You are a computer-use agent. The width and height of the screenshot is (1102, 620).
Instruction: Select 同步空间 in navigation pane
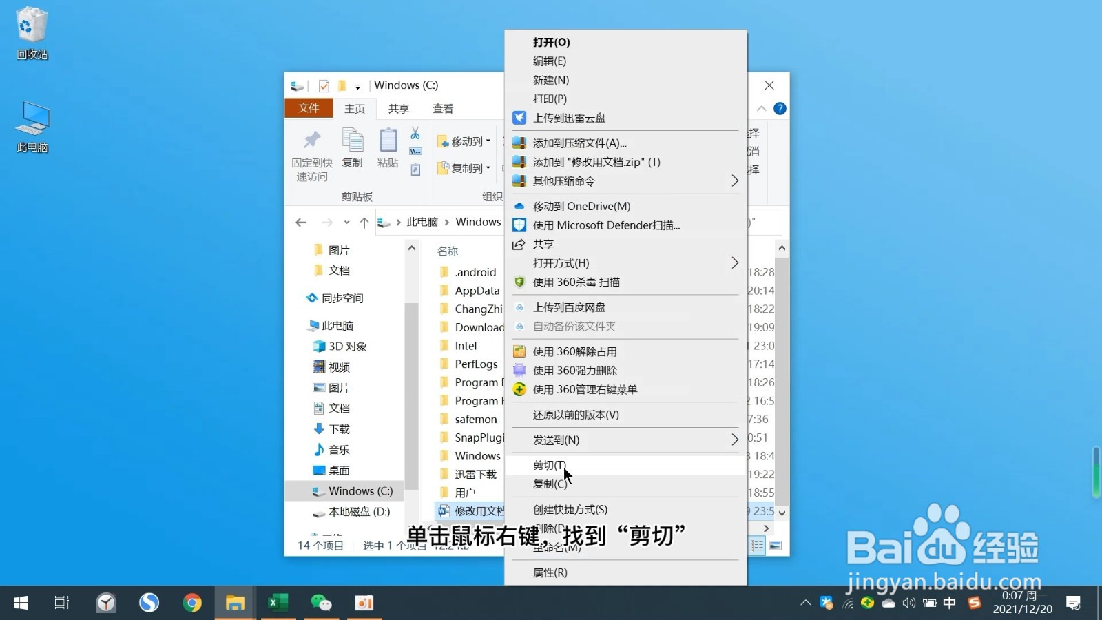point(342,298)
